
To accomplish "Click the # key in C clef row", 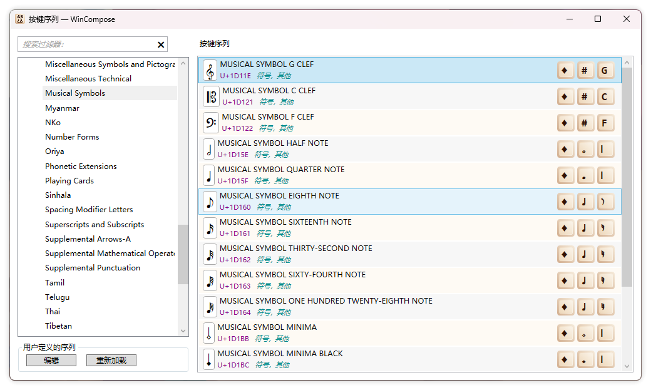I will click(585, 96).
